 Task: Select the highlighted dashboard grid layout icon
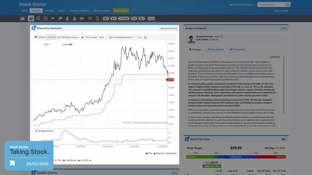pos(31,18)
